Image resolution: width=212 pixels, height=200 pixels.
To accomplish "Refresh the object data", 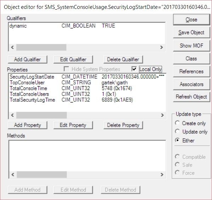I will [x=191, y=97].
